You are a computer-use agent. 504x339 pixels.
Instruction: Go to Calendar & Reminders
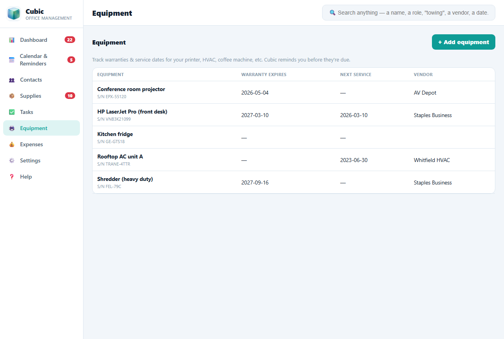click(41, 60)
